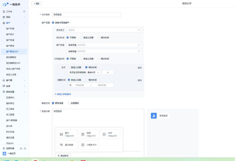Click the 一维助手 logo icon
Viewport: 235px width, 161px height.
pyautogui.click(x=6, y=4)
